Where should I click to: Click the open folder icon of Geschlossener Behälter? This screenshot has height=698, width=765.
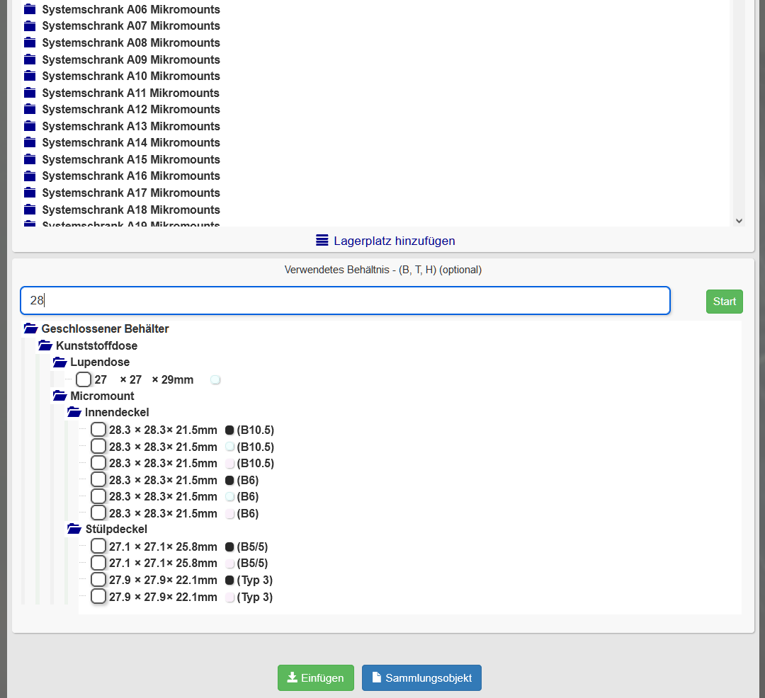(30, 328)
